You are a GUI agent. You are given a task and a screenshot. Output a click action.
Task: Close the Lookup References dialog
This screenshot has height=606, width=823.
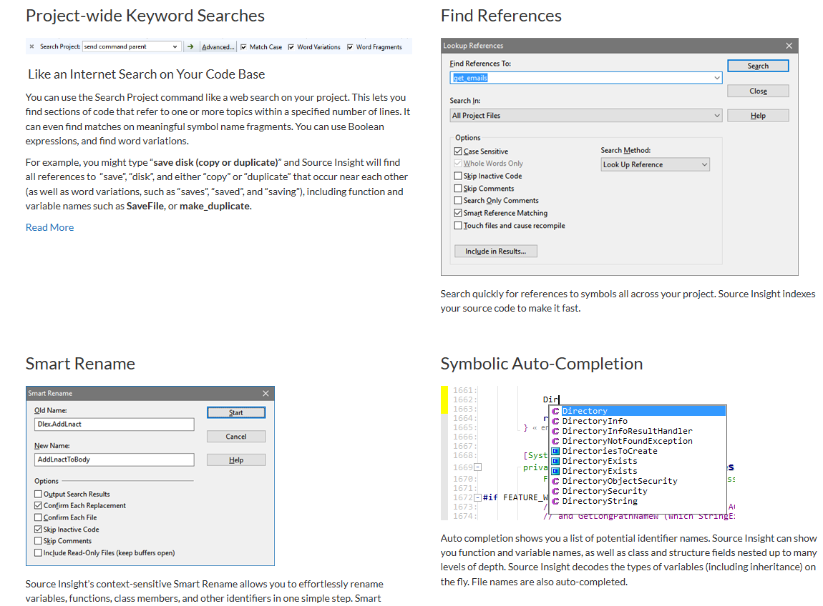pyautogui.click(x=789, y=46)
